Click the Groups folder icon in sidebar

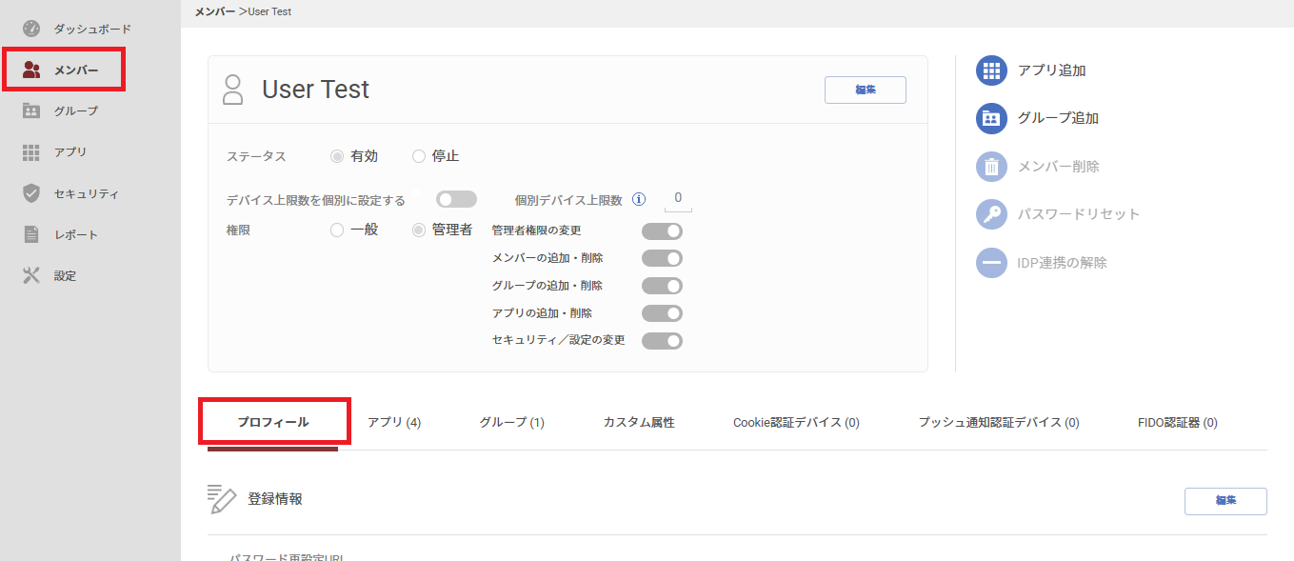point(31,110)
